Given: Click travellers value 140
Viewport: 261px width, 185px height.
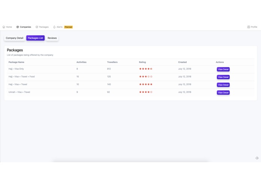Looking at the screenshot, I should coord(109,84).
